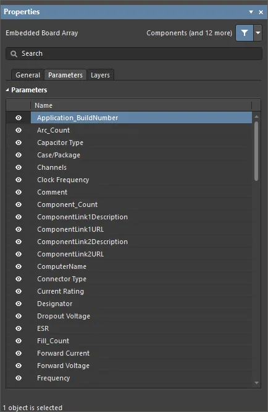Toggle the Designator visibility eye
This screenshot has width=268, height=412.
(x=19, y=304)
